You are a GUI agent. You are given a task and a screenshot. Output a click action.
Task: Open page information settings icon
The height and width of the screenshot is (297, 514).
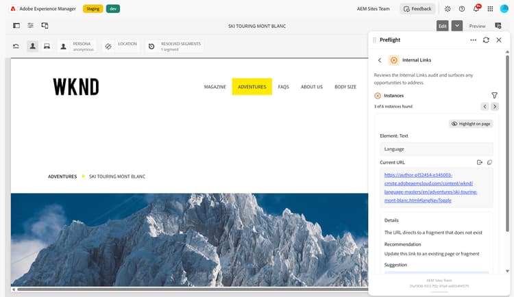pos(30,25)
